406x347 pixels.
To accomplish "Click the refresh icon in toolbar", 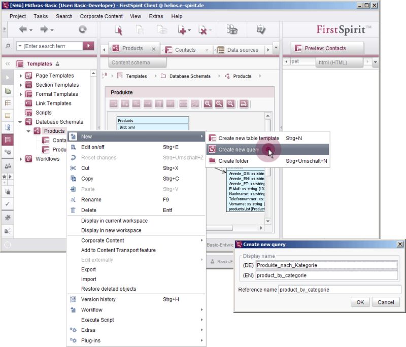I will coord(83,29).
